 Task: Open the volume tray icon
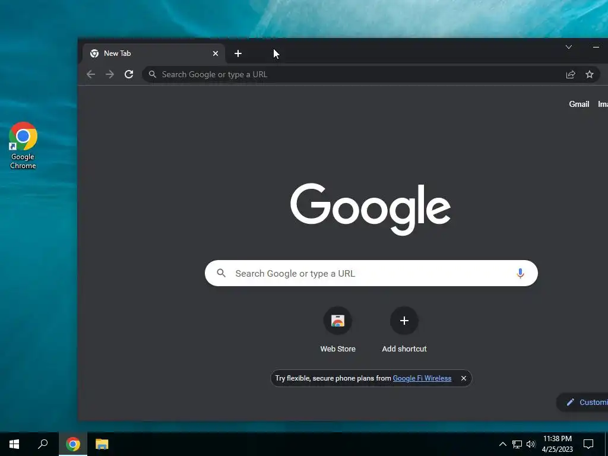click(531, 444)
